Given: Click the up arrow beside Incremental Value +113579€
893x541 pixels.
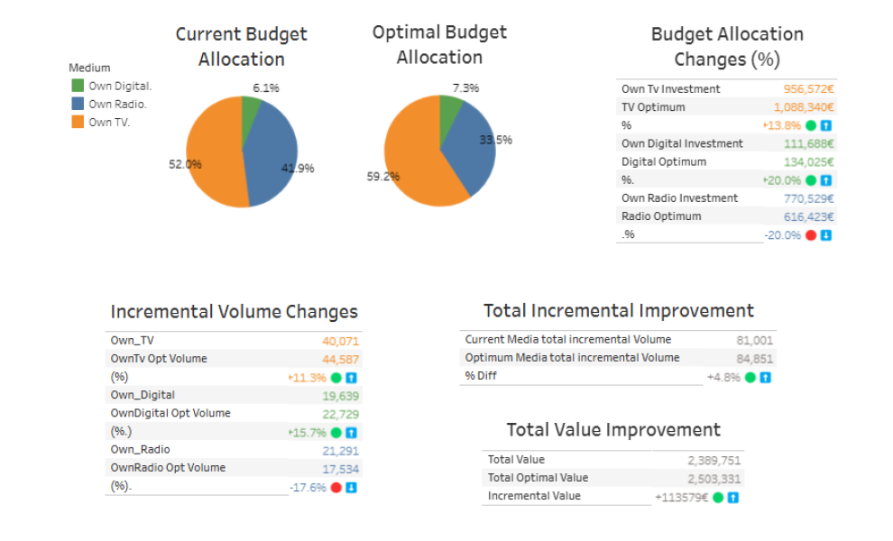Looking at the screenshot, I should (x=733, y=498).
